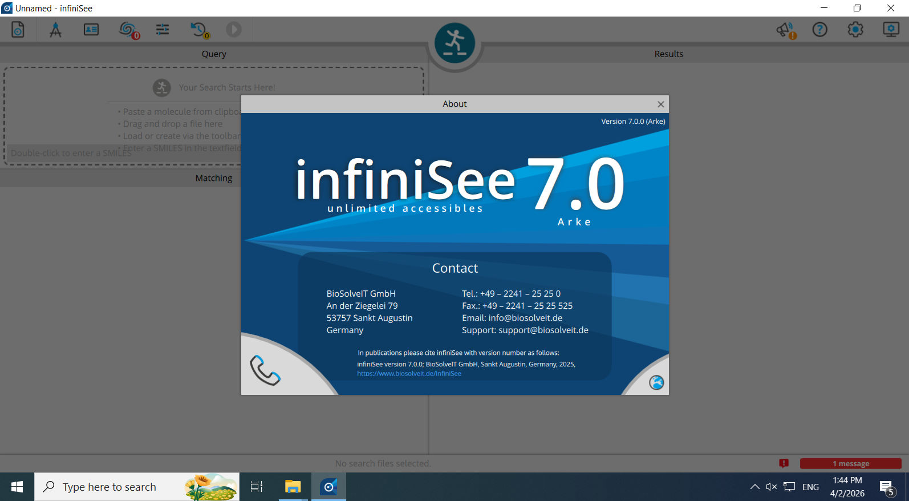This screenshot has width=909, height=501.
Task: Select the compass drawing tool icon
Action: pos(55,29)
